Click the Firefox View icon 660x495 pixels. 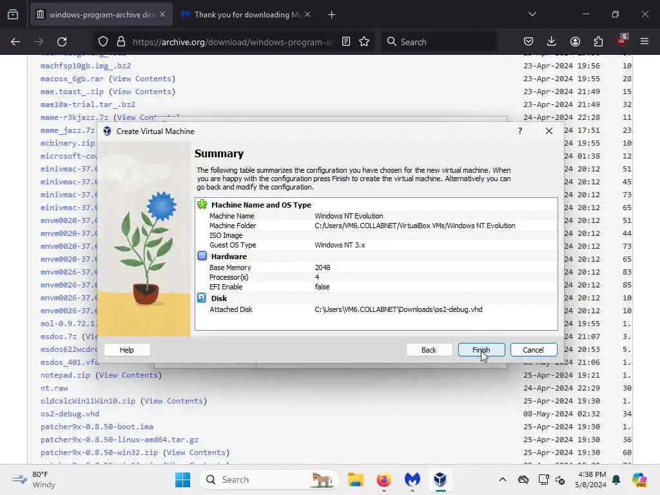13,15
